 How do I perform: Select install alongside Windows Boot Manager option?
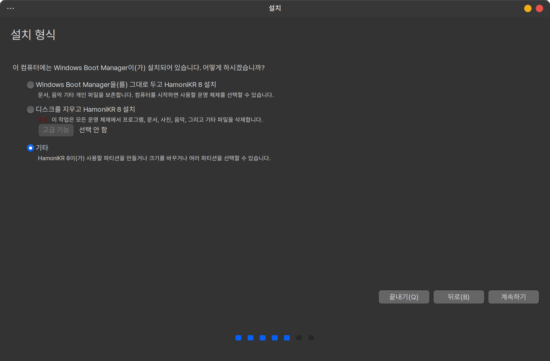pyautogui.click(x=31, y=85)
